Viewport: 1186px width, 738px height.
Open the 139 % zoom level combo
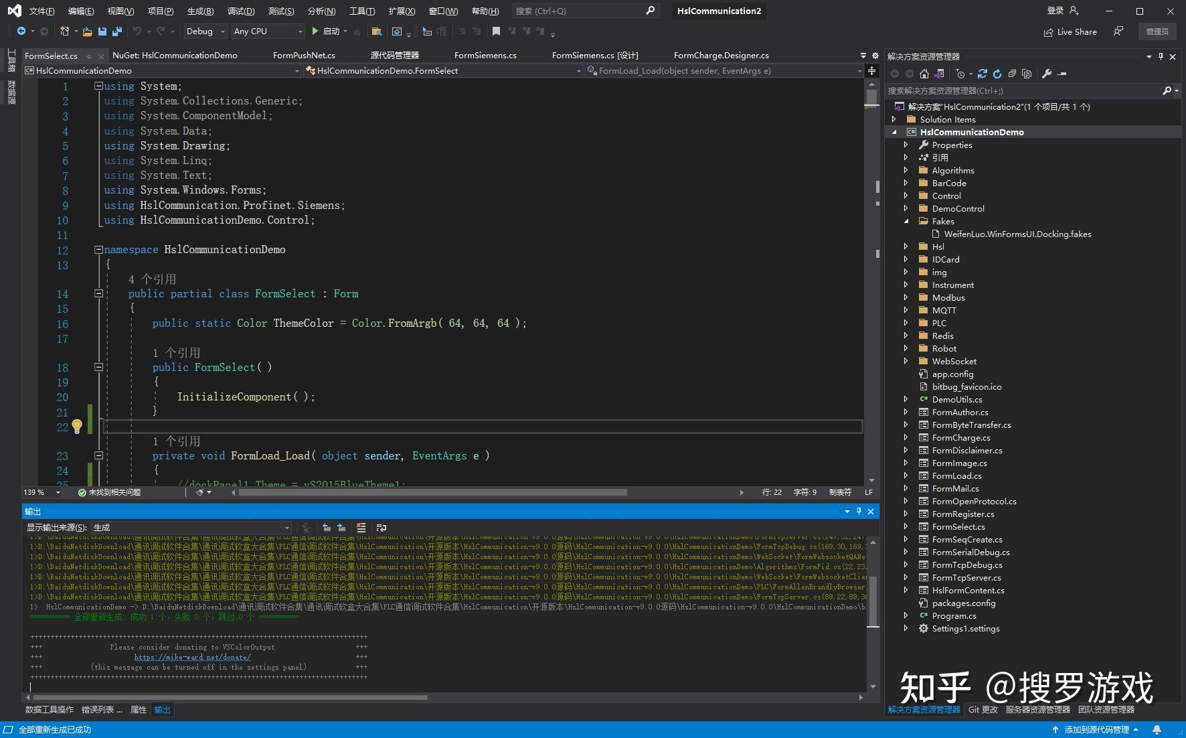[x=42, y=492]
